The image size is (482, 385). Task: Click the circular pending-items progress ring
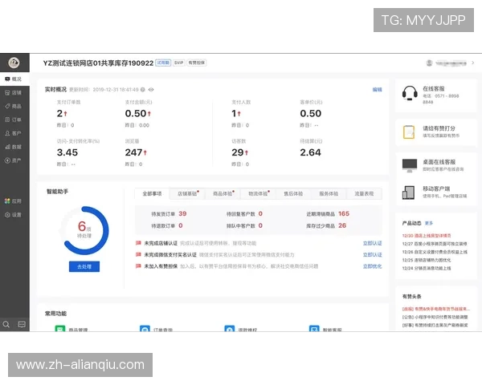coord(84,230)
